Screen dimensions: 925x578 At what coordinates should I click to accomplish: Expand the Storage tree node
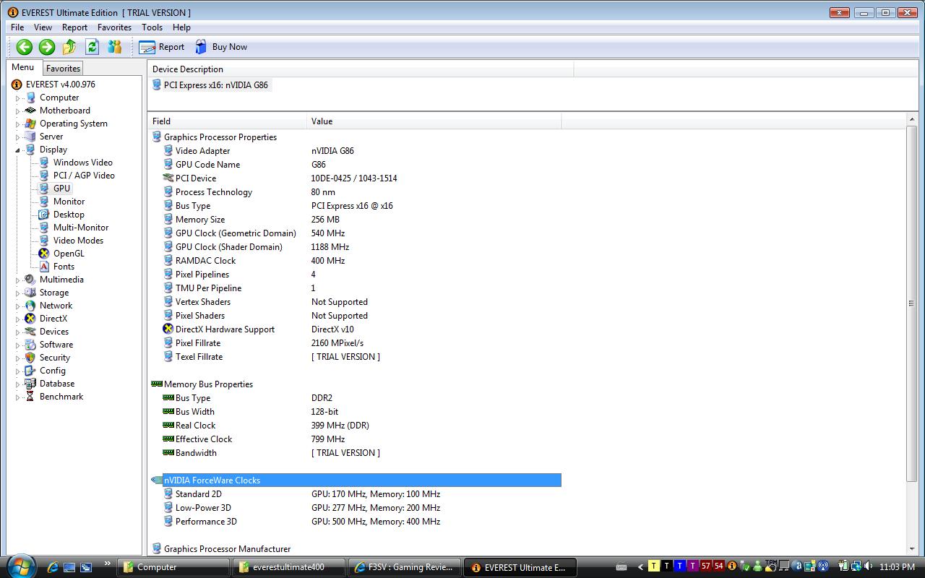18,293
